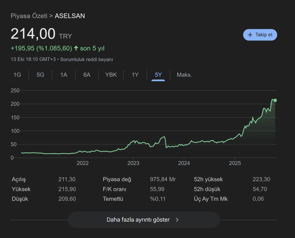This screenshot has width=295, height=238.
Task: Follow ASELSAN with the Takip et button
Action: [x=260, y=35]
